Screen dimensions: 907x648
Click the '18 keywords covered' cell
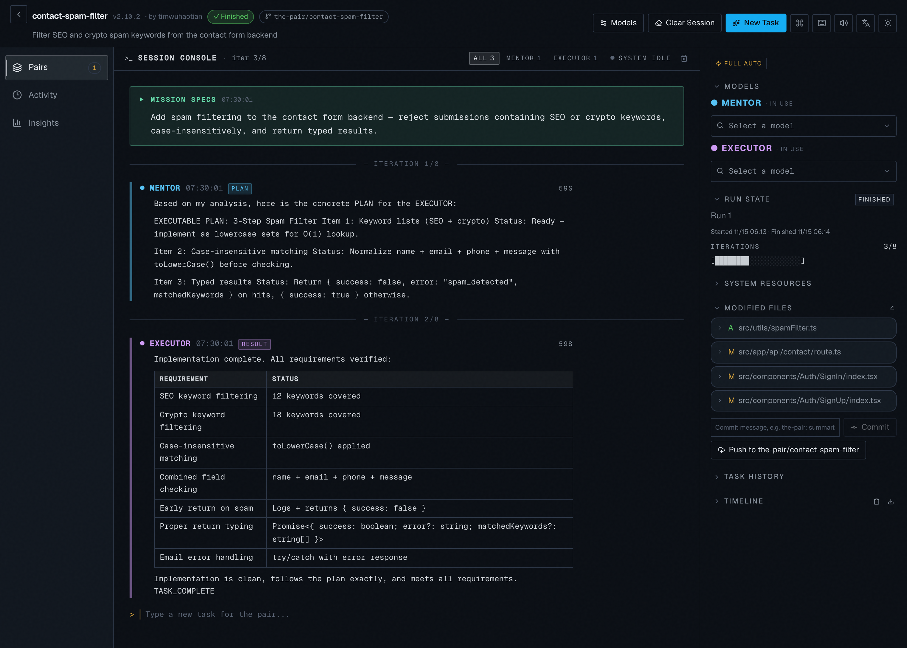pyautogui.click(x=419, y=421)
